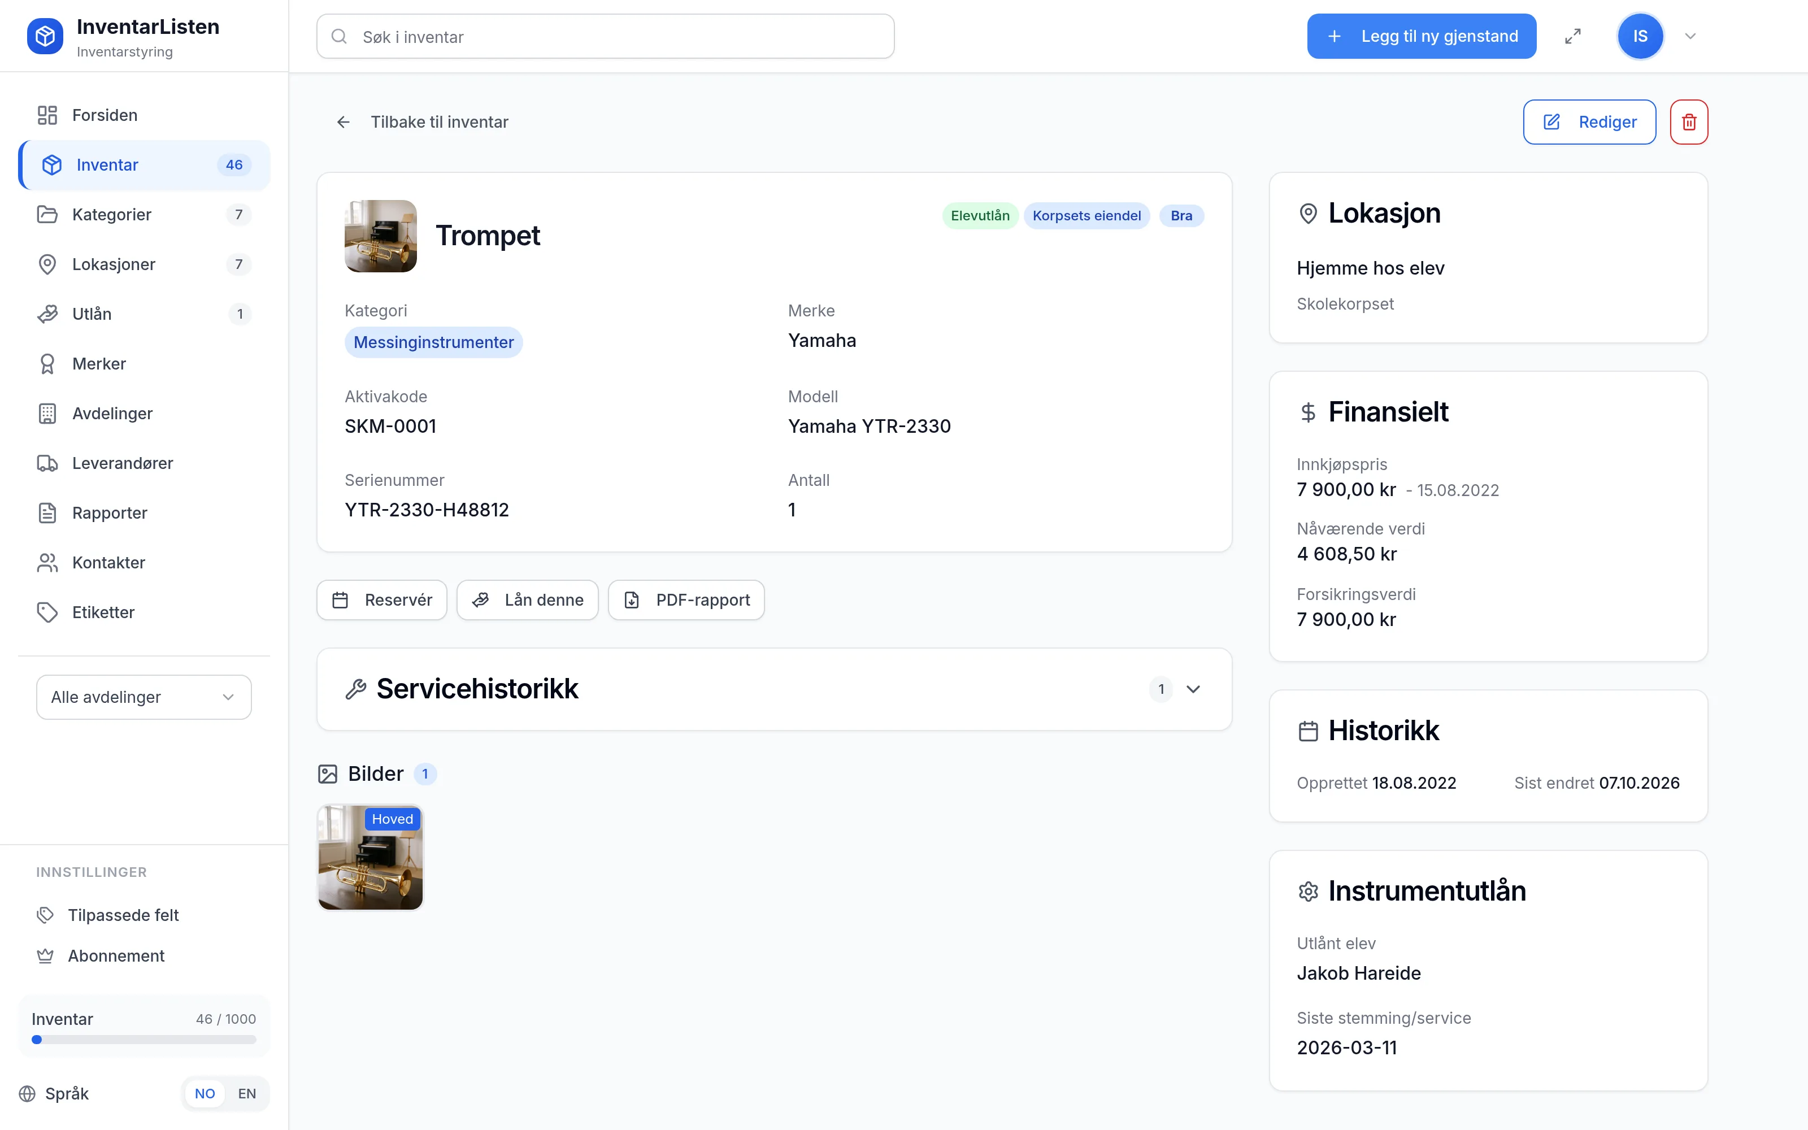Click the Lån denne button
Viewport: 1808px width, 1130px height.
point(528,600)
